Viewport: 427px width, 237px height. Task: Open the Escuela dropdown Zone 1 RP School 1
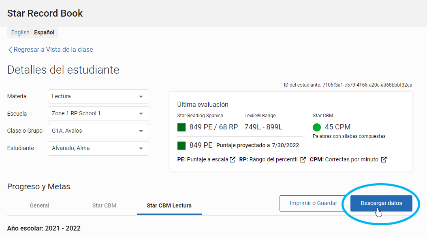point(98,114)
